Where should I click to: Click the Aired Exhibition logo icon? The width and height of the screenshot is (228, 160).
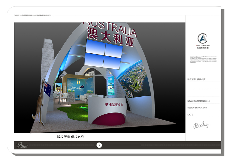pyautogui.click(x=202, y=38)
